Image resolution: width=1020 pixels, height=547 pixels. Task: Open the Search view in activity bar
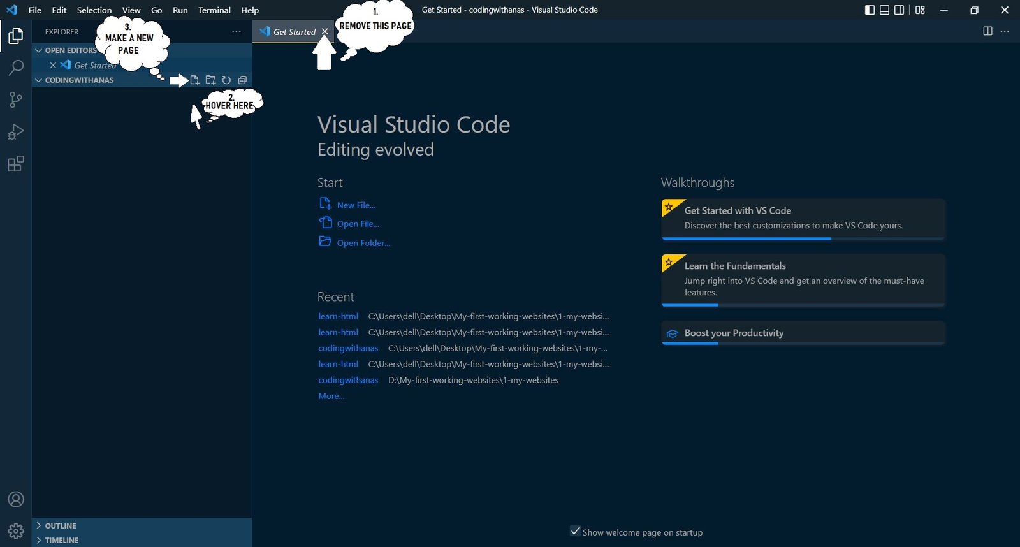coord(16,68)
